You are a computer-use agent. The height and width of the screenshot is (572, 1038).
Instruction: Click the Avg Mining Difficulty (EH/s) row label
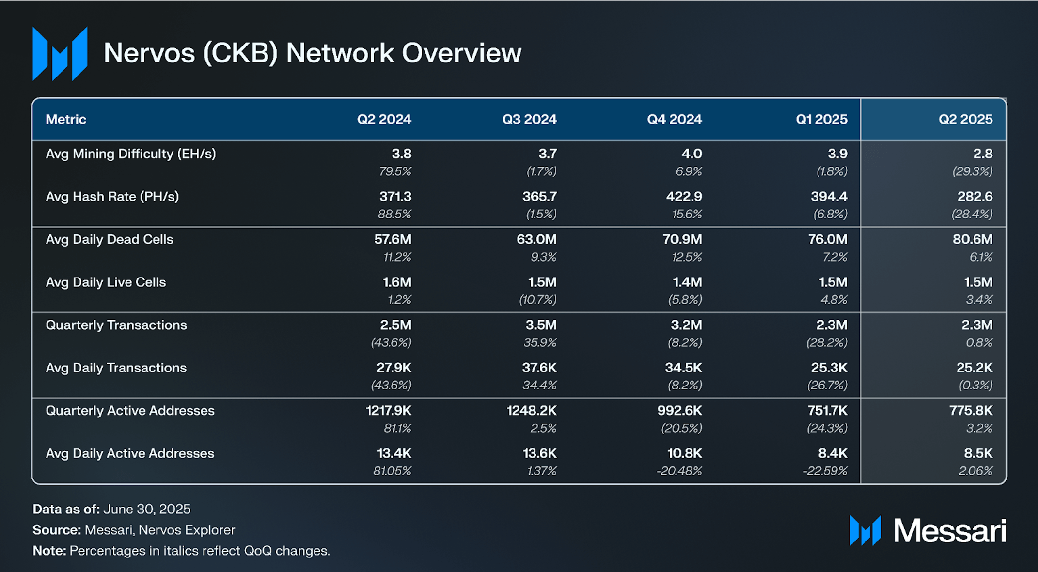131,154
